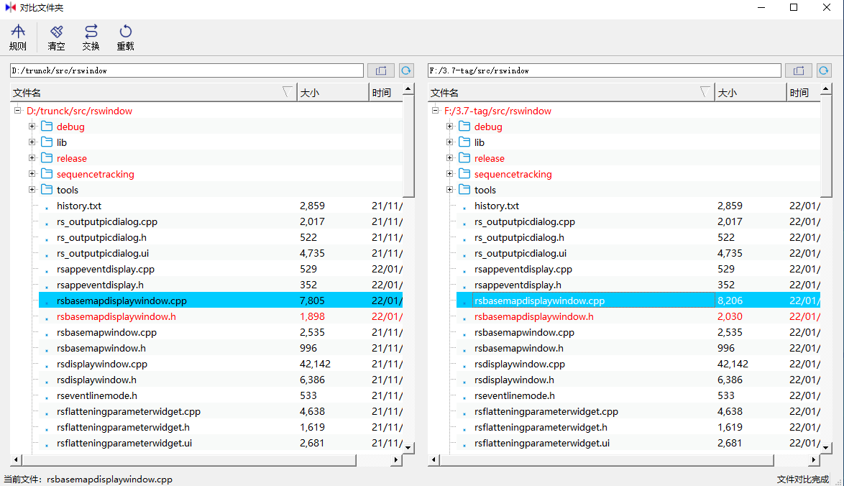Browse for the left folder path
The image size is (844, 486).
pos(381,70)
